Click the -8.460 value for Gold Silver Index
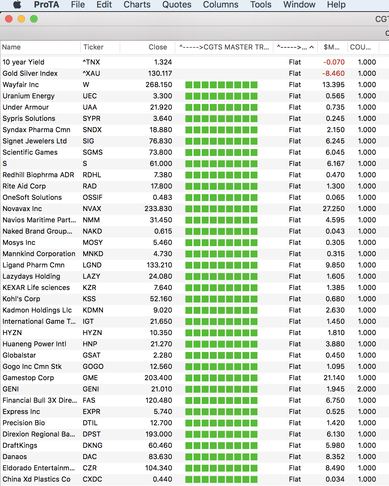 (x=334, y=74)
